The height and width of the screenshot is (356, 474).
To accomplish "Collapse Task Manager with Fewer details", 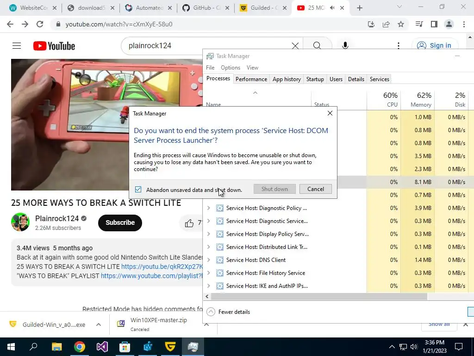I will (228, 312).
